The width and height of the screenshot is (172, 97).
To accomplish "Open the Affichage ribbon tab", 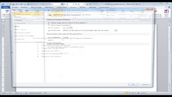I will point(92,7).
